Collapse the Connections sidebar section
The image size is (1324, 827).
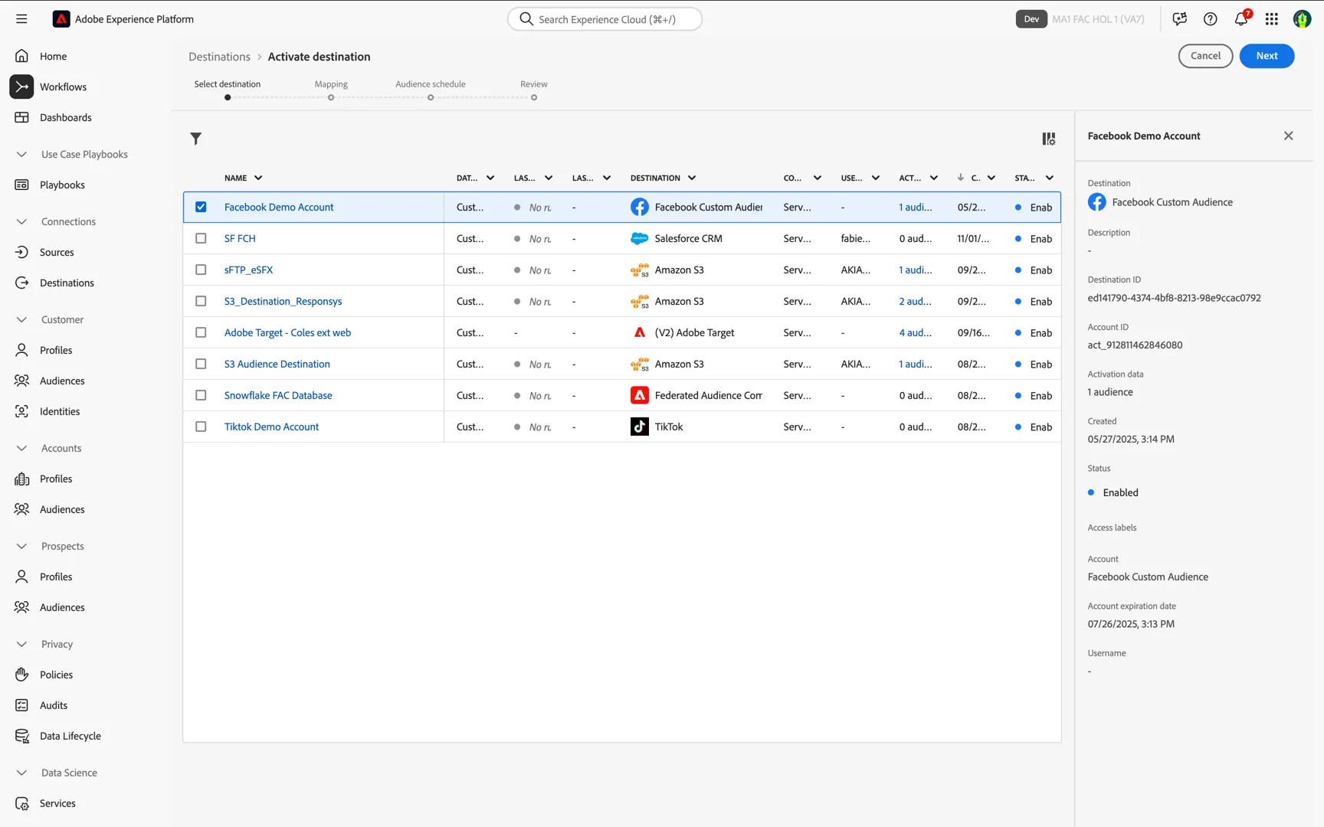21,221
